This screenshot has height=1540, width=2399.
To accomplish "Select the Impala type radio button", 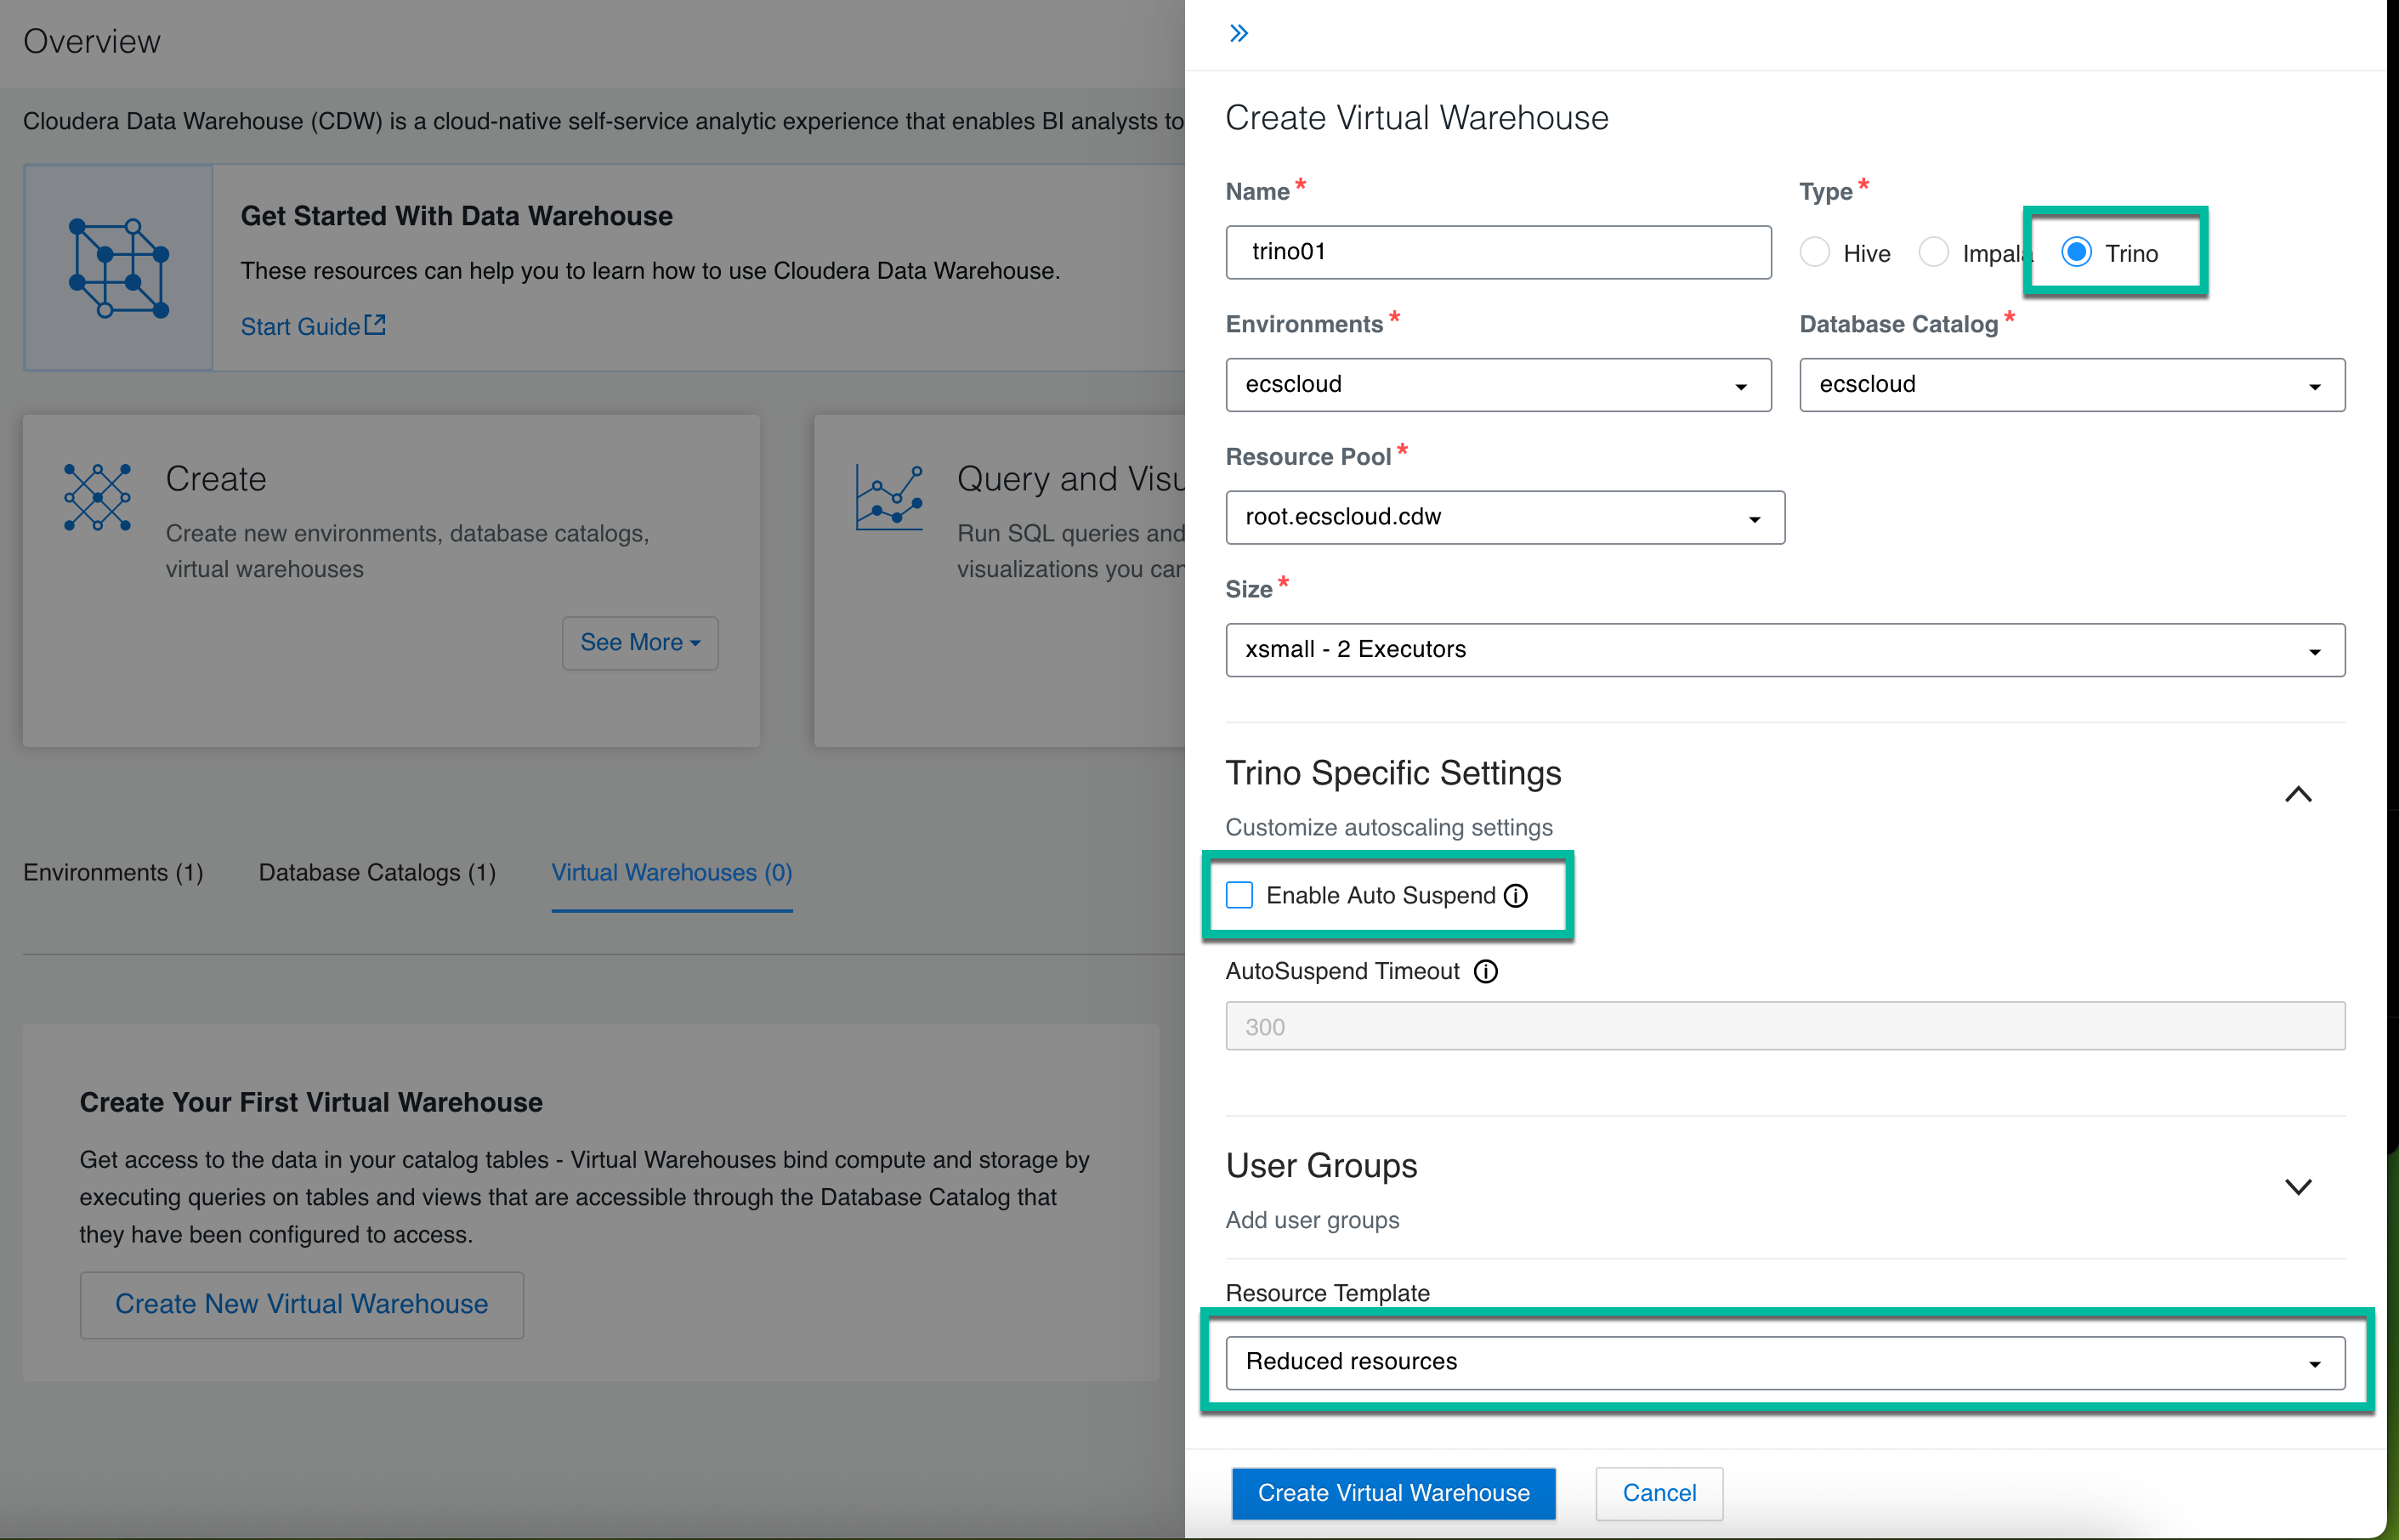I will (x=1933, y=252).
